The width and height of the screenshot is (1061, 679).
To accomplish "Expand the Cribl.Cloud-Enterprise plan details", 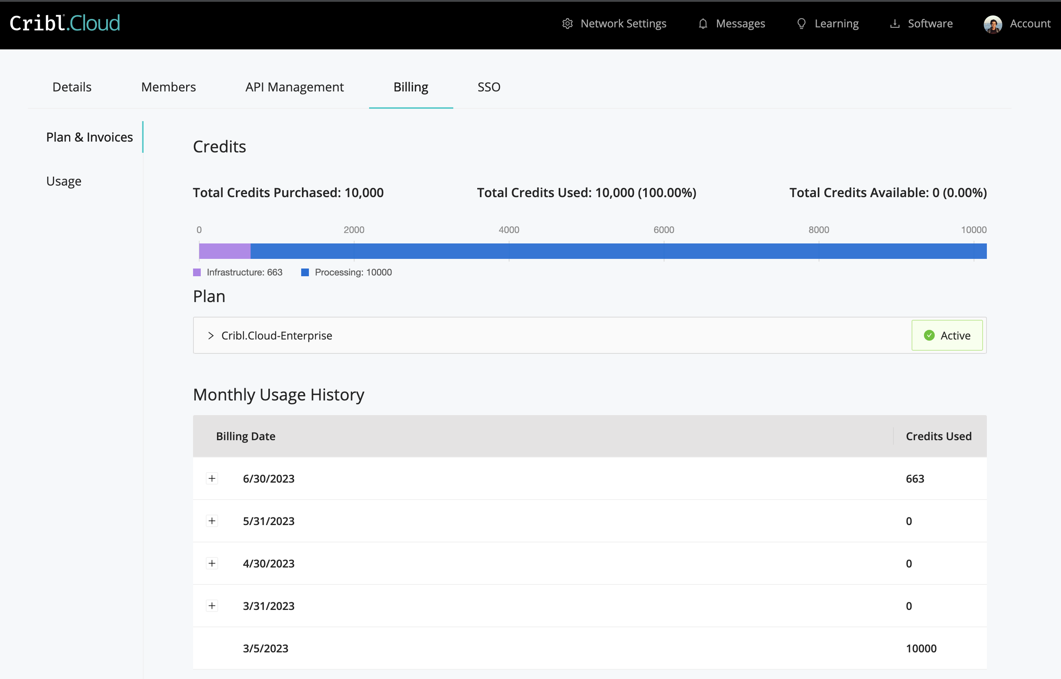I will pyautogui.click(x=210, y=335).
